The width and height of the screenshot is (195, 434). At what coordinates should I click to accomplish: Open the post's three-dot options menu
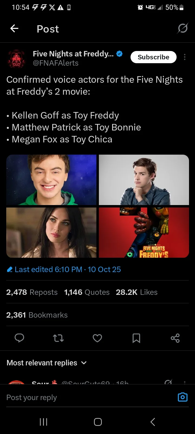(185, 57)
